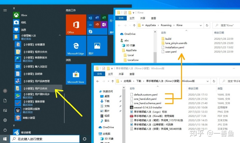This screenshot has width=240, height=143.
Task: Run 【小狼毫】用户资料同步
Action: click(x=38, y=96)
